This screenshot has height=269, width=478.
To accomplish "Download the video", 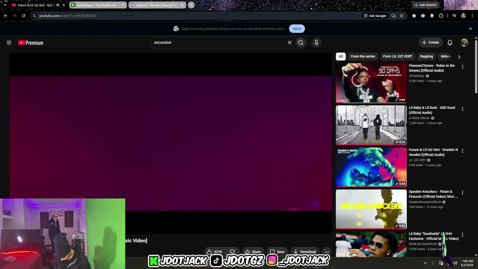I will tap(304, 252).
